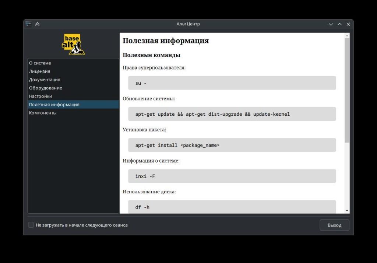The image size is (377, 263).
Task: Select 'Полезная информация' sidebar item
Action: pos(73,105)
